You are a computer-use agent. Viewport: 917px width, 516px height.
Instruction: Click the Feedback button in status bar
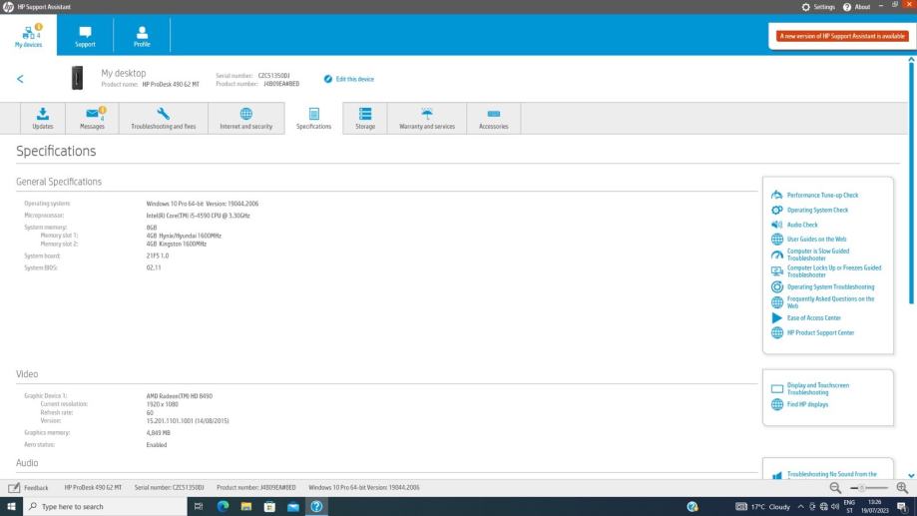[x=29, y=487]
